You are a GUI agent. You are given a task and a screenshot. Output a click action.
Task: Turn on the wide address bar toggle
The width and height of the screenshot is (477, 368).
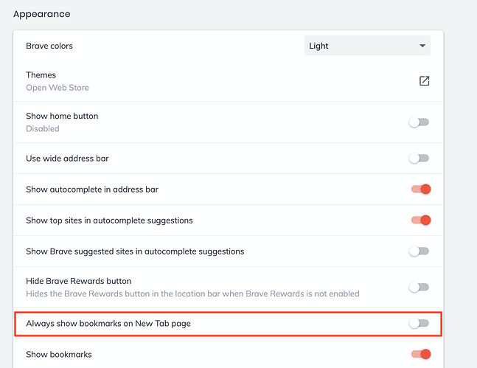[x=419, y=159]
